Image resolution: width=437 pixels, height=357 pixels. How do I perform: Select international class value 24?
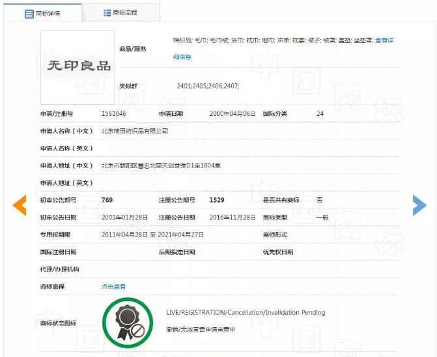click(x=320, y=114)
